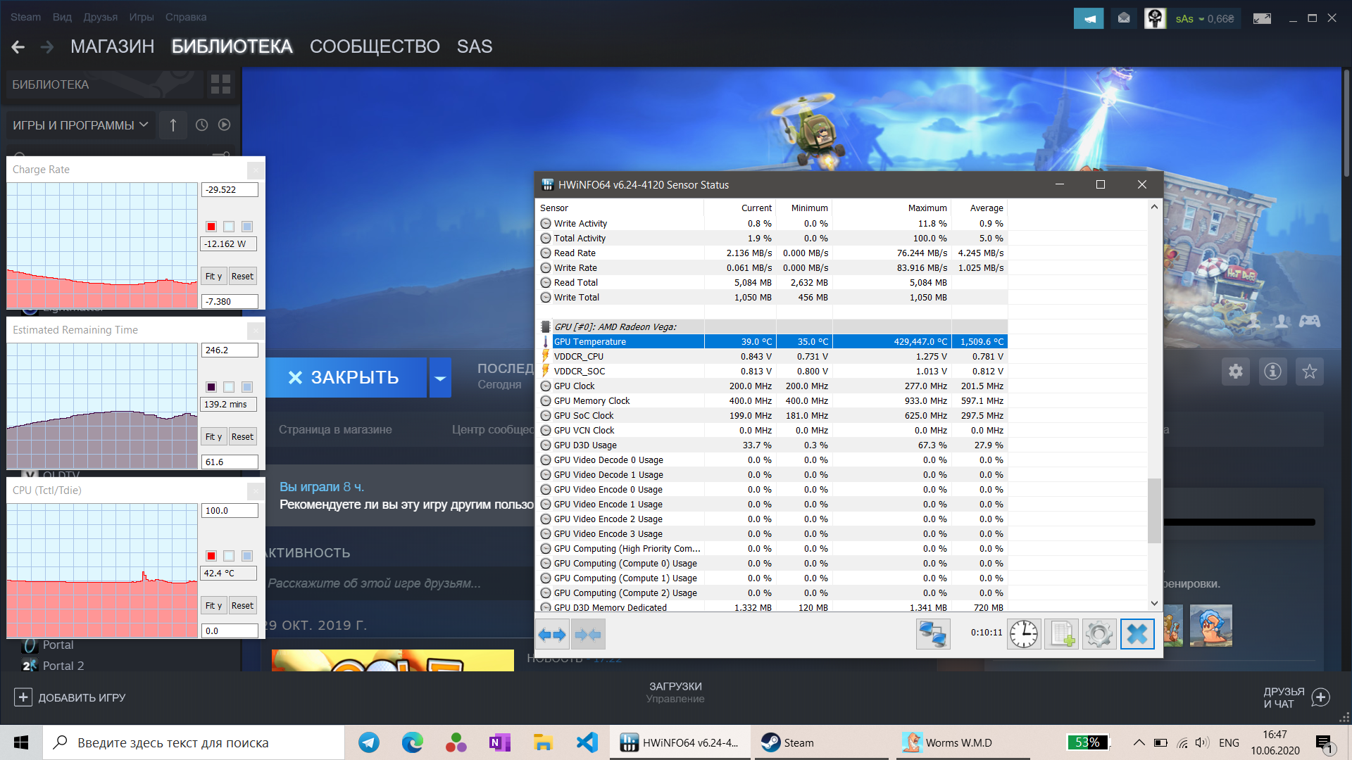The image size is (1352, 760).
Task: Toggle first white checkbox in CPU Tctl/Tdie graph
Action: click(x=229, y=556)
